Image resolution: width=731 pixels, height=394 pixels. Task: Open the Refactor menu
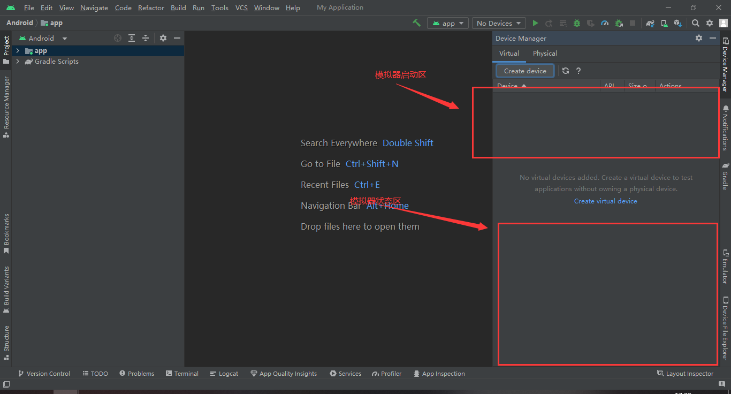coord(151,7)
